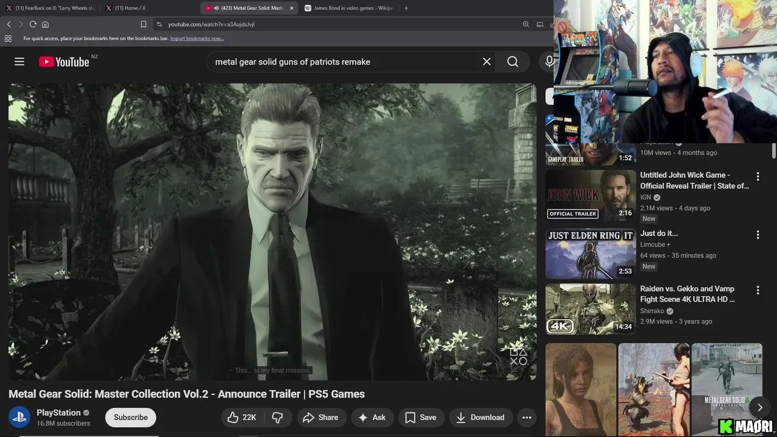Open the armored warrior short thumbnail
The image size is (777, 437).
pyautogui.click(x=654, y=390)
